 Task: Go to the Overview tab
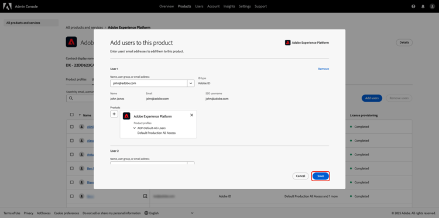click(167, 6)
